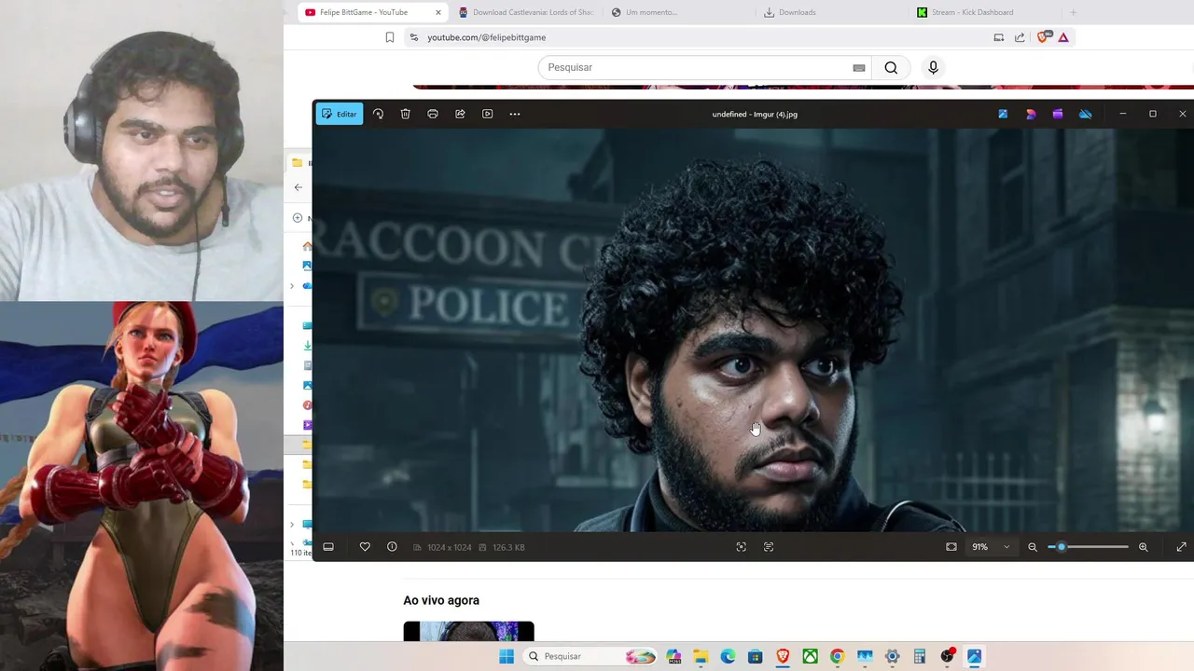Enter full screen with expand arrows
1194x671 pixels.
click(1181, 547)
